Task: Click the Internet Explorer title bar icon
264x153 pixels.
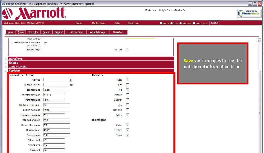Action: (x=3, y=4)
